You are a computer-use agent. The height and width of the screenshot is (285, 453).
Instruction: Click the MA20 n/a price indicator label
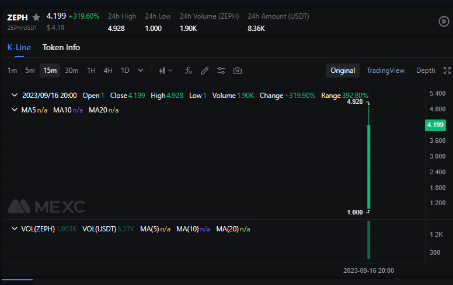tap(104, 110)
